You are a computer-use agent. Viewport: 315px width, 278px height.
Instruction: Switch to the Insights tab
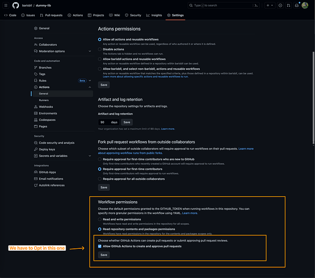154,15
